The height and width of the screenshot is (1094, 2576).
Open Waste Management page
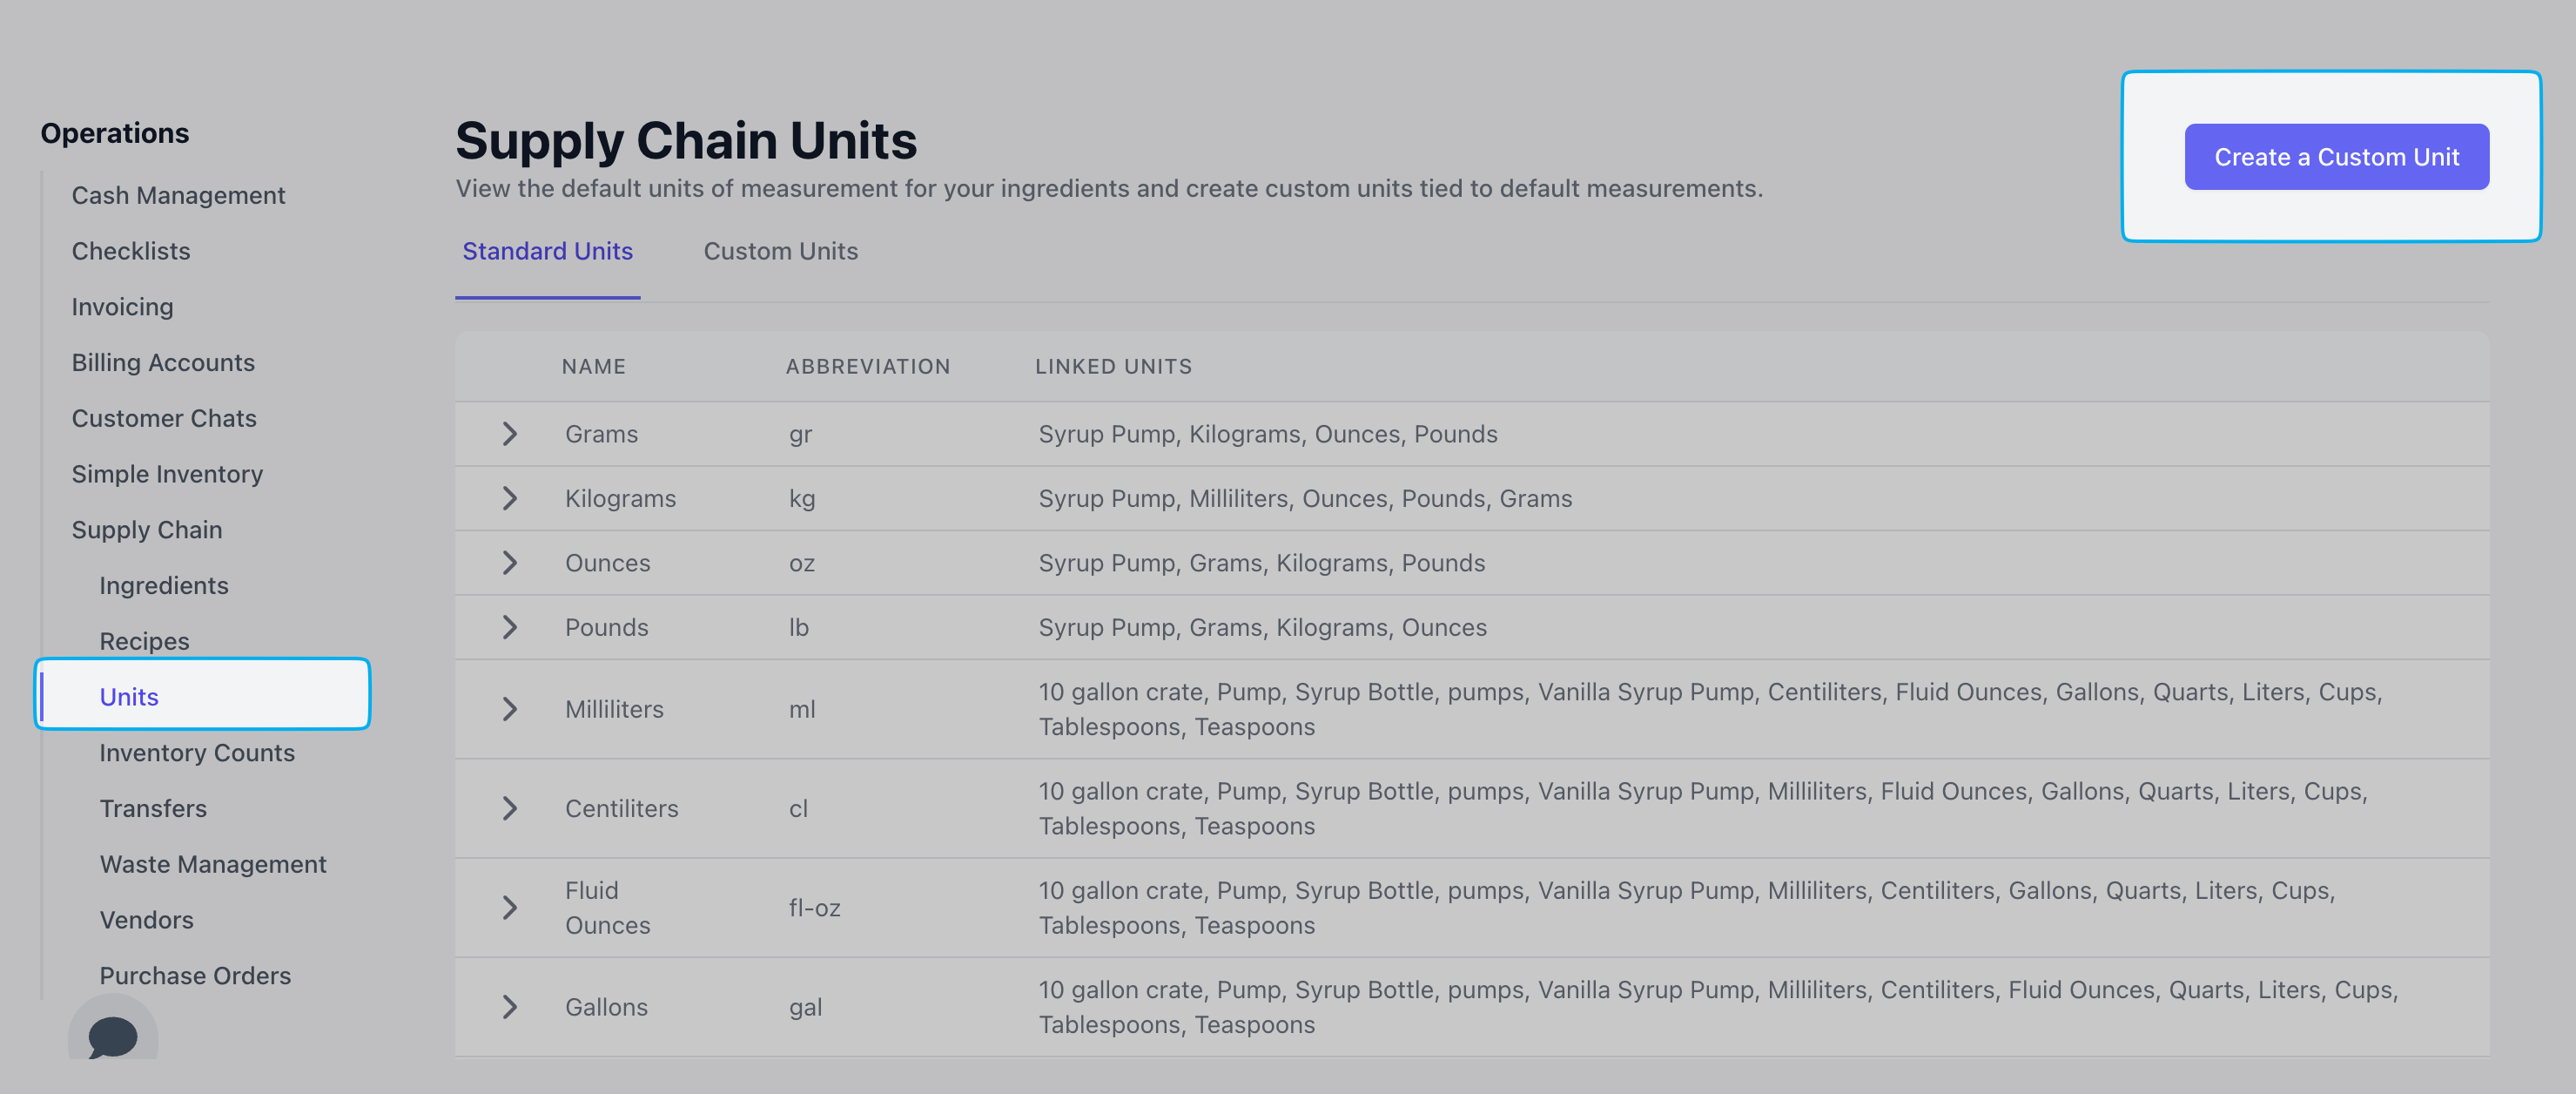pyautogui.click(x=213, y=864)
